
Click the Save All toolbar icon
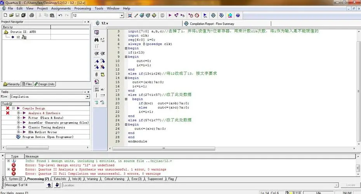(23, 15)
